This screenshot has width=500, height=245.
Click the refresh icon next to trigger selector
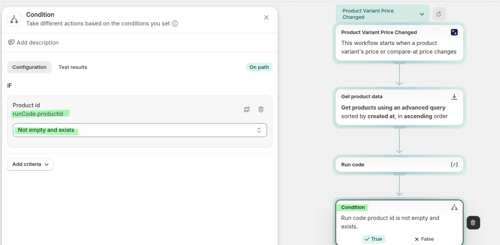(x=439, y=14)
